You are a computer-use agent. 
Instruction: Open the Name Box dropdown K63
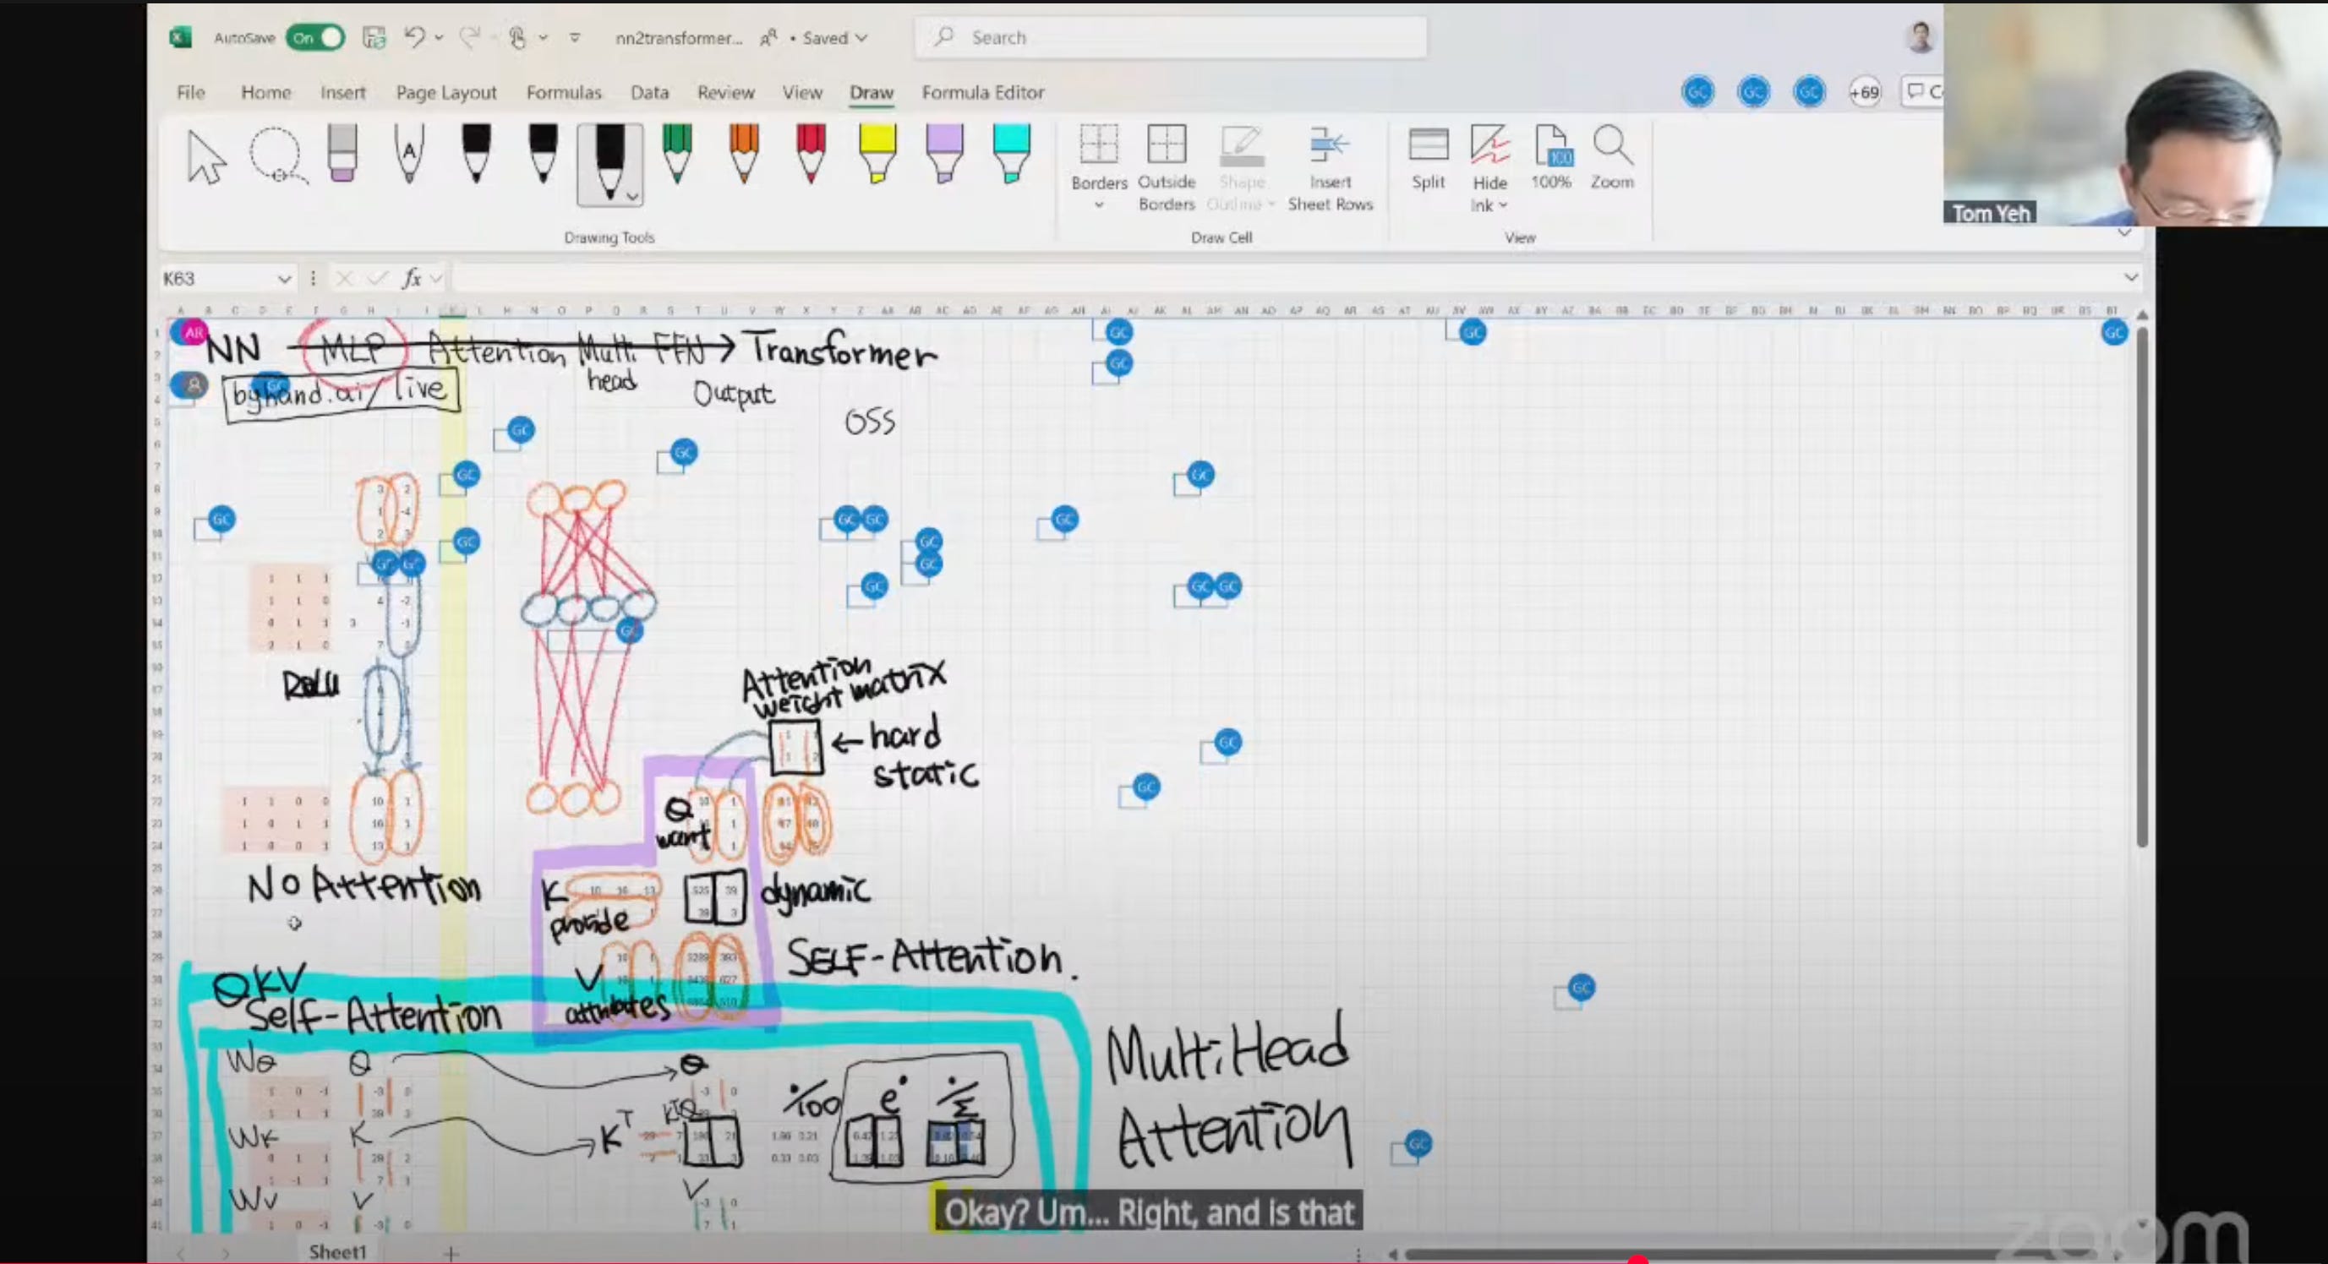pos(284,279)
